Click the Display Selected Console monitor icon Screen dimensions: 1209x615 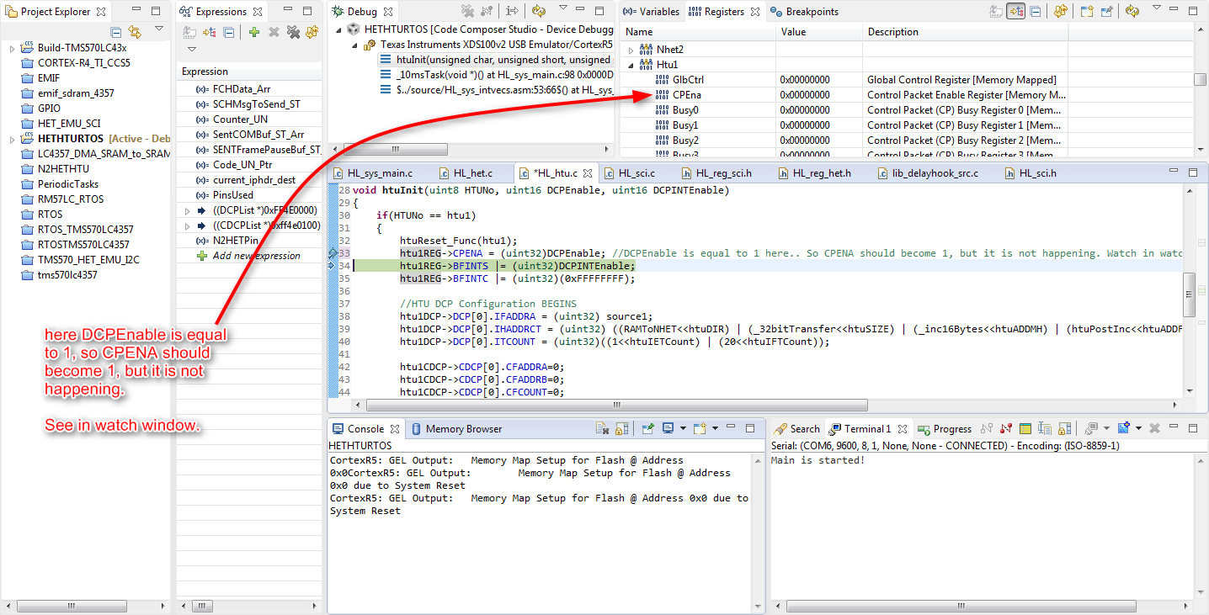668,428
